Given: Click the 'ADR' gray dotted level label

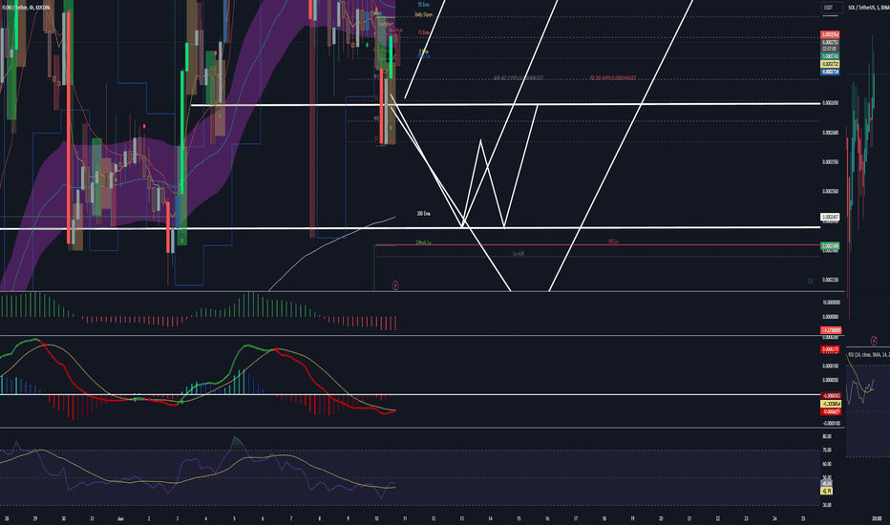Looking at the screenshot, I should coord(519,77).
